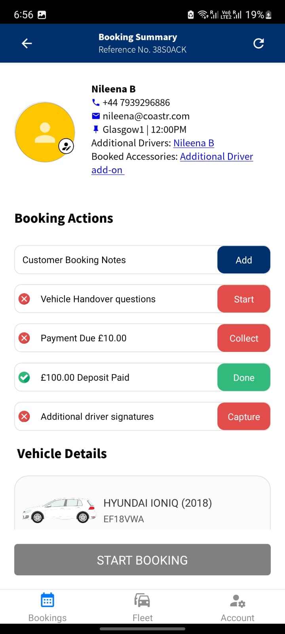Tap the edit profile badge on avatar

click(66, 146)
